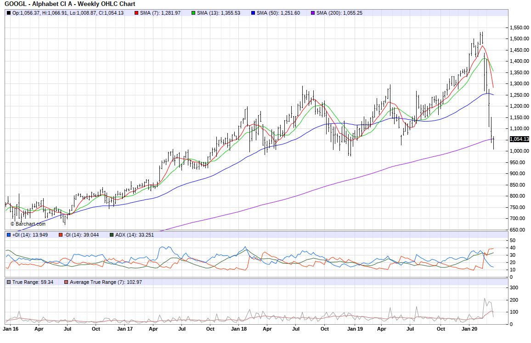Select the green SMA (13) legend swatch
Image resolution: width=531 pixels, height=343 pixels.
[x=193, y=13]
